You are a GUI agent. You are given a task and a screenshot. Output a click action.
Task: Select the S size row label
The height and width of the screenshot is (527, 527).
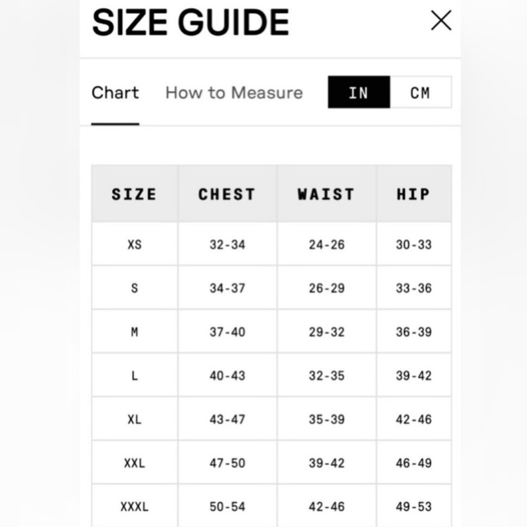[x=134, y=288]
